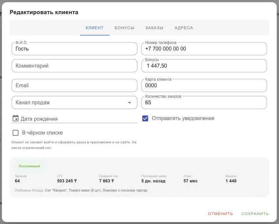Click the Постоянный status badge

(x=29, y=166)
